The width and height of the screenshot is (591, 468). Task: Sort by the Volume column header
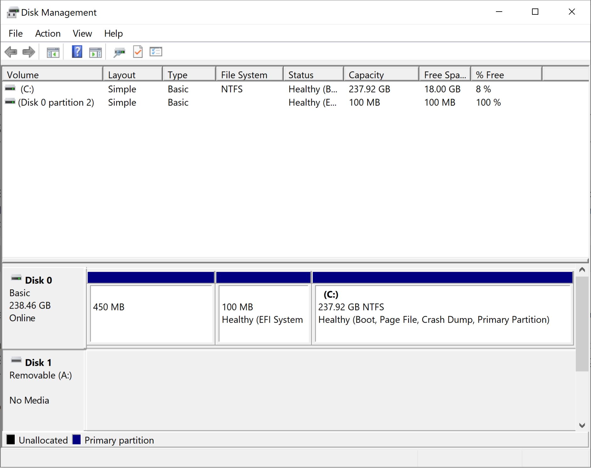tap(53, 75)
